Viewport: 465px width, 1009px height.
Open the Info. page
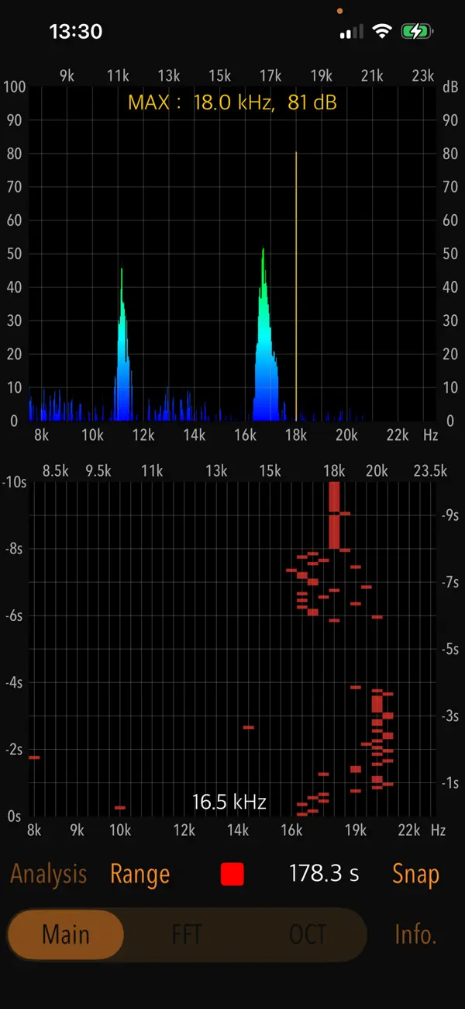tap(415, 934)
